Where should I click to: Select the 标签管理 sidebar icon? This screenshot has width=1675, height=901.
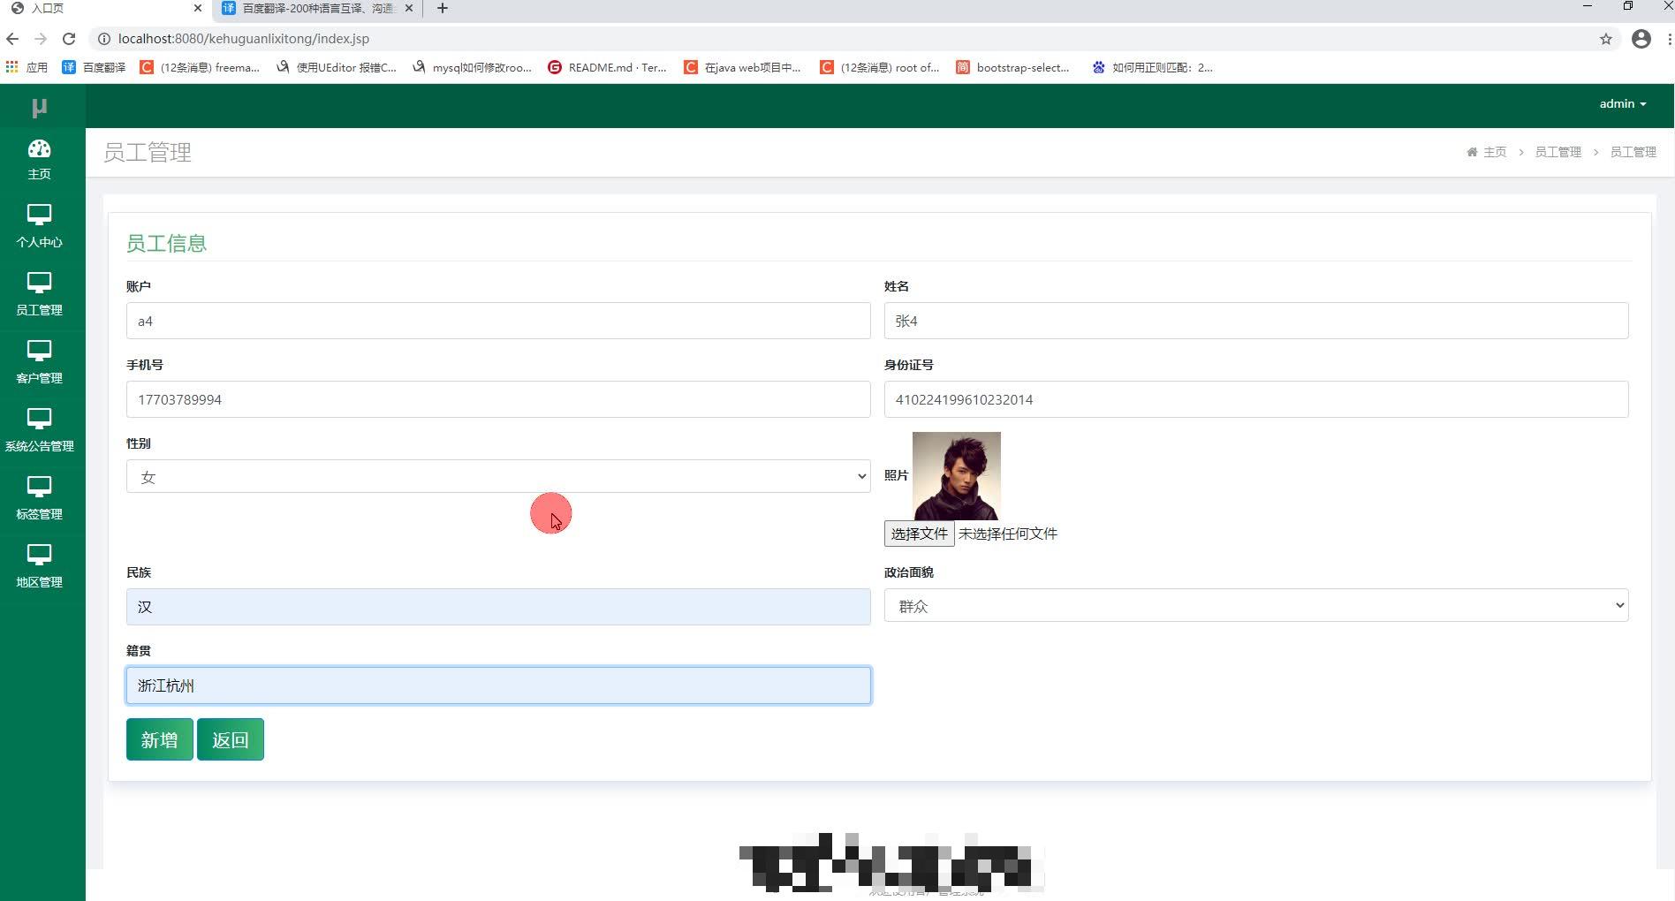coord(39,497)
